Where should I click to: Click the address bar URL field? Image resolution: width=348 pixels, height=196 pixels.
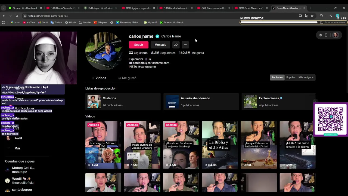160,16
